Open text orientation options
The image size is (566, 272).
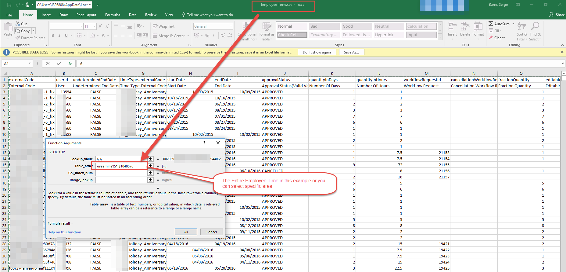(x=140, y=26)
